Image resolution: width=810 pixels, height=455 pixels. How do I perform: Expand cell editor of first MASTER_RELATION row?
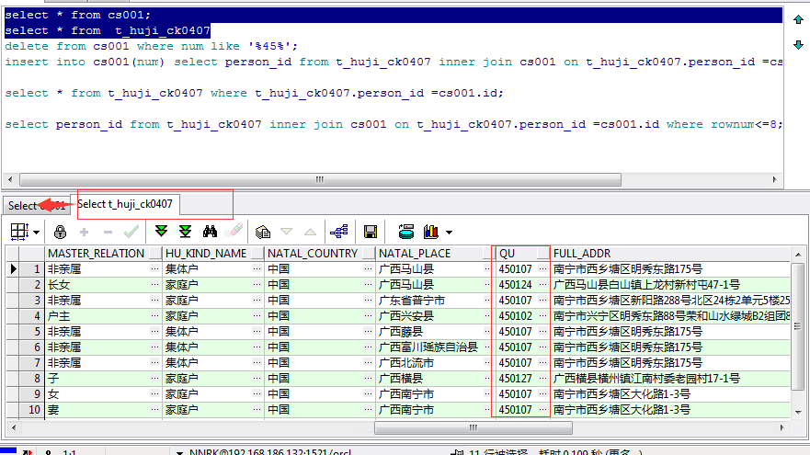coord(154,269)
